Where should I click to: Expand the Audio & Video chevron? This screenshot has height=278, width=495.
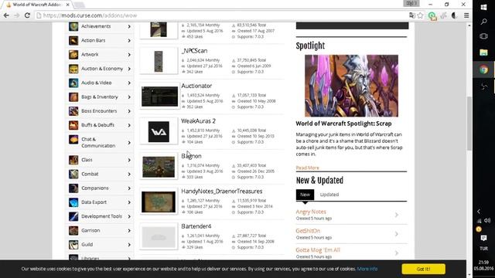(129, 83)
